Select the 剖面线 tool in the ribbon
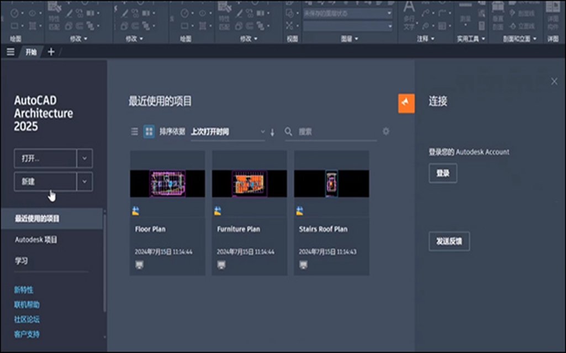566x353 pixels. tap(522, 13)
